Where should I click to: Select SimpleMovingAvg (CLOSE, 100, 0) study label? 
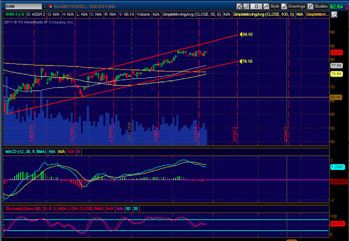pos(263,15)
